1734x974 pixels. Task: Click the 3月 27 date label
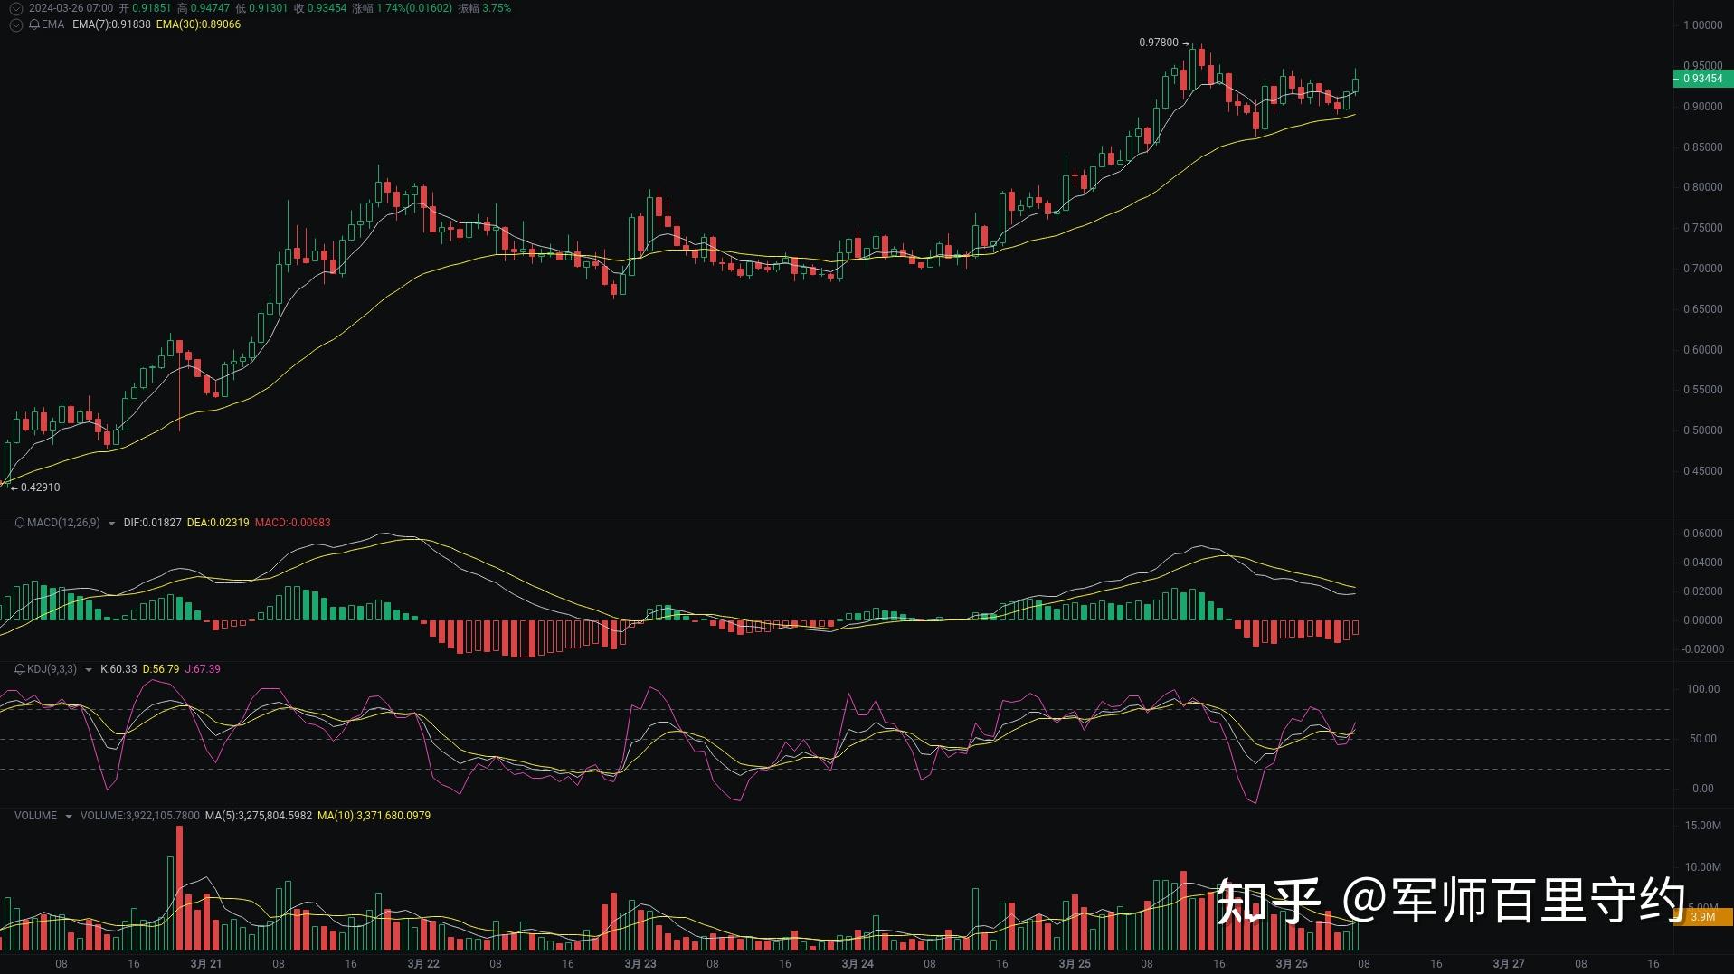1509,964
